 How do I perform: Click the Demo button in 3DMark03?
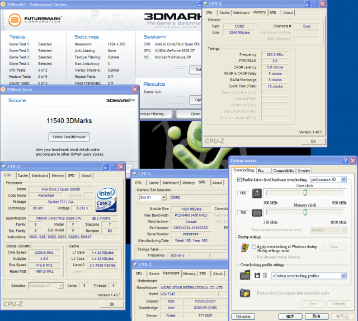click(189, 114)
